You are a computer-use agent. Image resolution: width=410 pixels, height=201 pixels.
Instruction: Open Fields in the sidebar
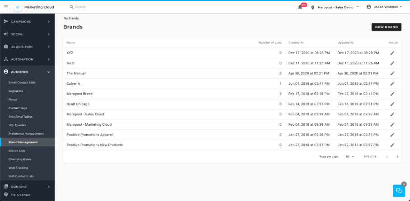coord(13,100)
